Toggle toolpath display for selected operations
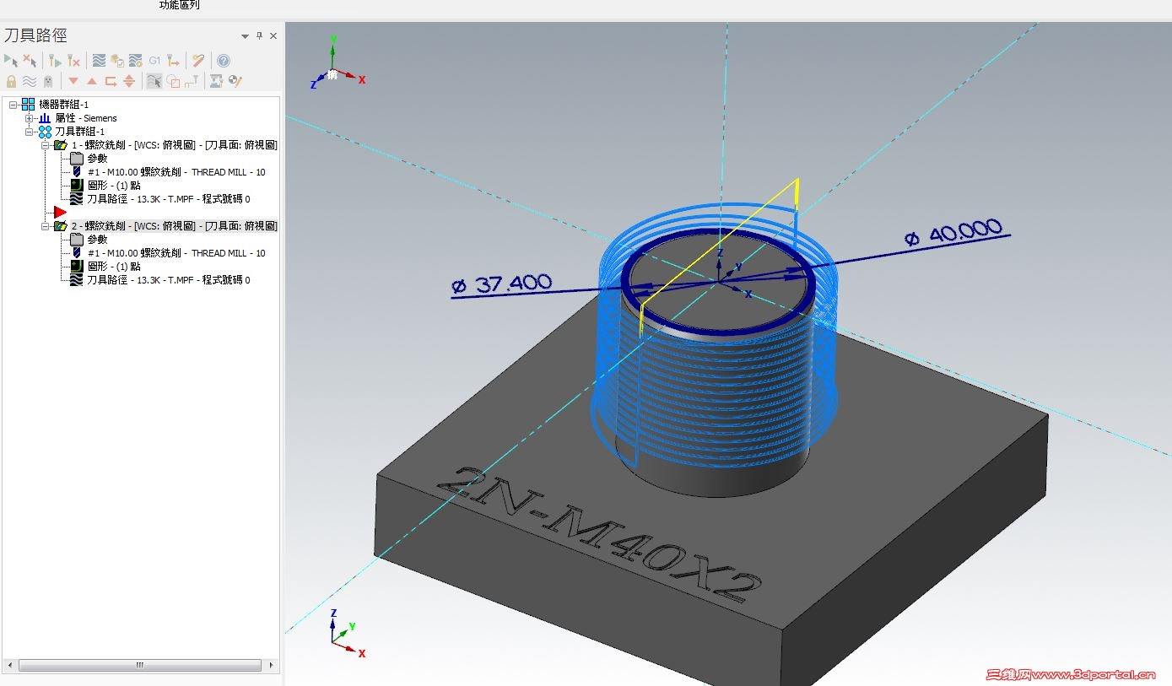Screen dimensions: 1172x686 click(x=30, y=81)
